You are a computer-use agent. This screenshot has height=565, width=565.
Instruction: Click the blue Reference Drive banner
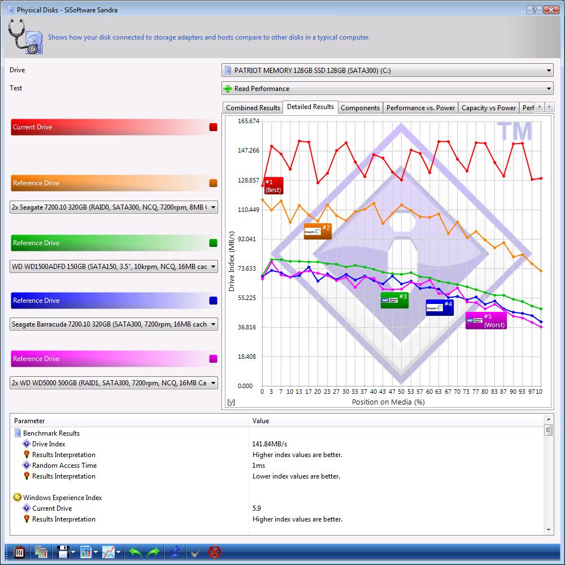tap(114, 301)
